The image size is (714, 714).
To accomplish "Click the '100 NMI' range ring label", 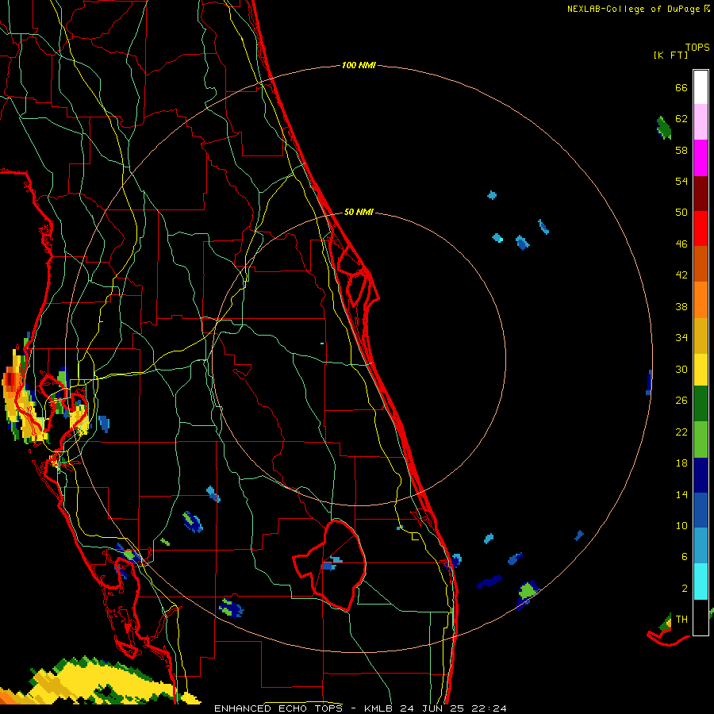I will tap(359, 65).
